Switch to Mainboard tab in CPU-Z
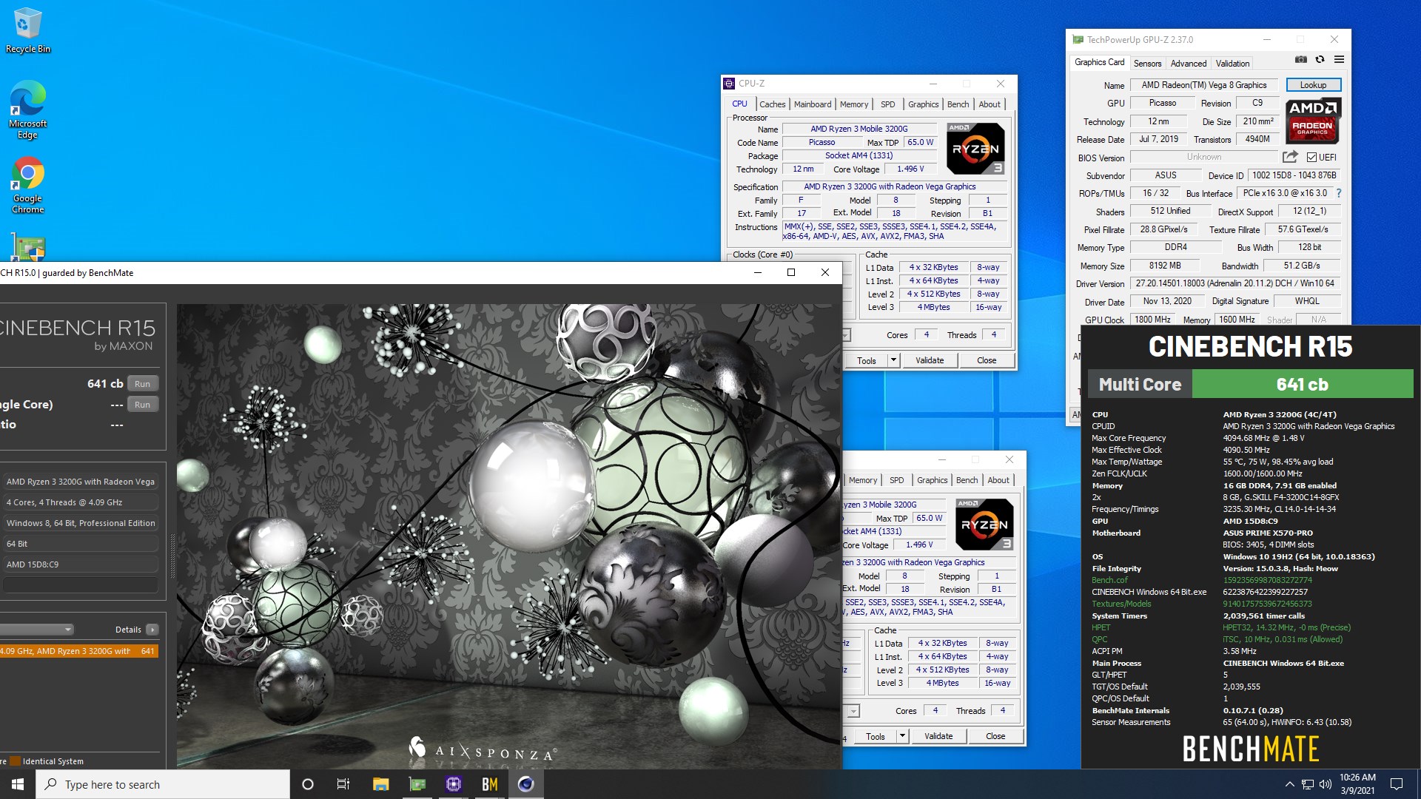This screenshot has width=1421, height=799. pos(813,104)
